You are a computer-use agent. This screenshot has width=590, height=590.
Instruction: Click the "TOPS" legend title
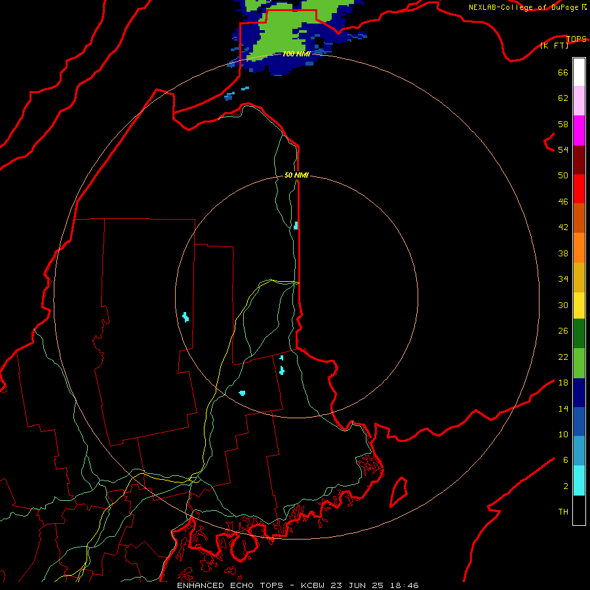tap(576, 39)
